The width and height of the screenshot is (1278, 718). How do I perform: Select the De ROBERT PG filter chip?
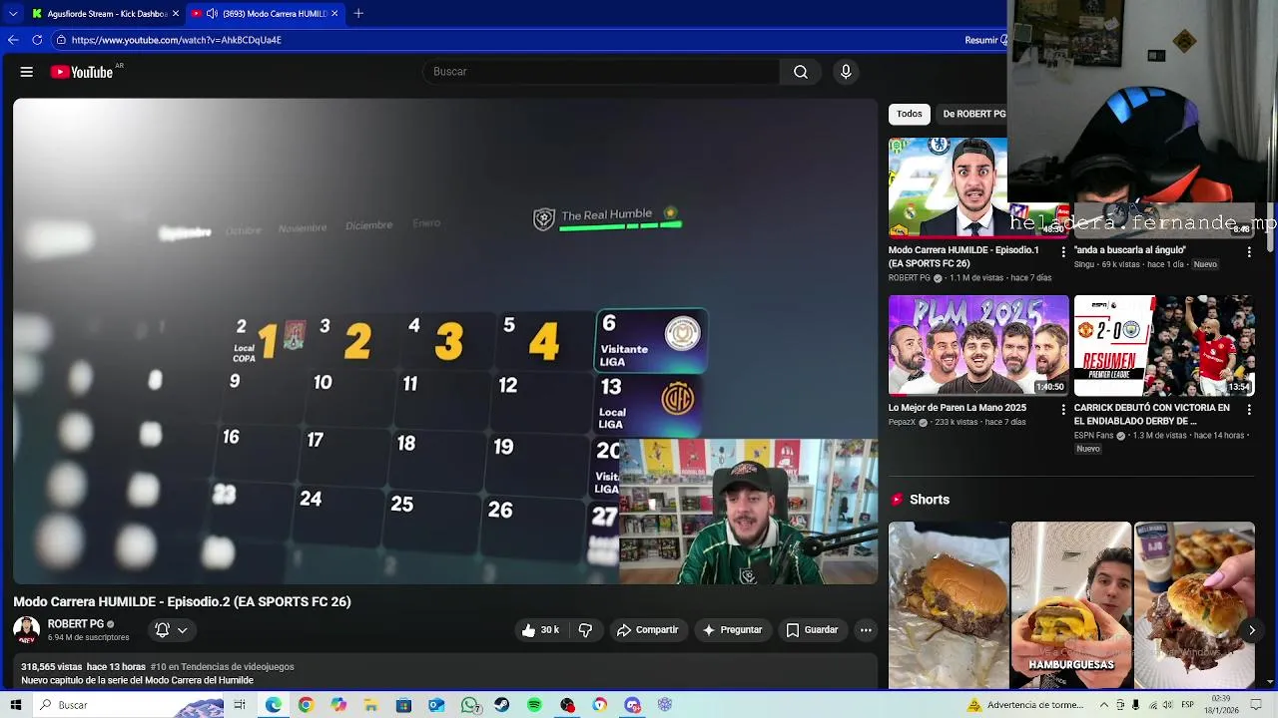973,114
